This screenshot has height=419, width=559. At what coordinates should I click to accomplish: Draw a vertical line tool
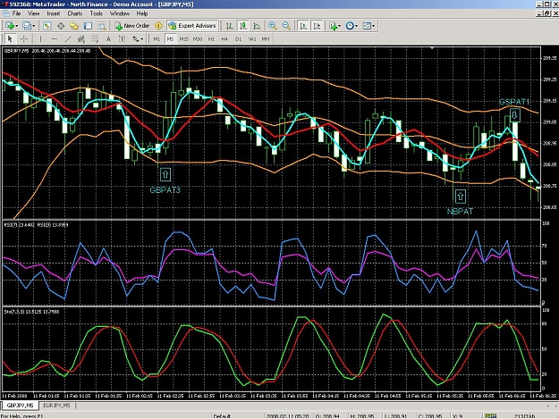(x=40, y=38)
